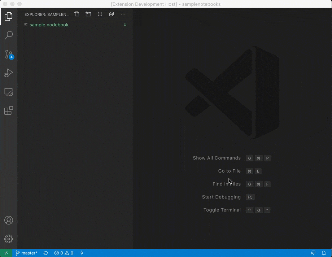Select the sample.nodebook file

click(49, 25)
